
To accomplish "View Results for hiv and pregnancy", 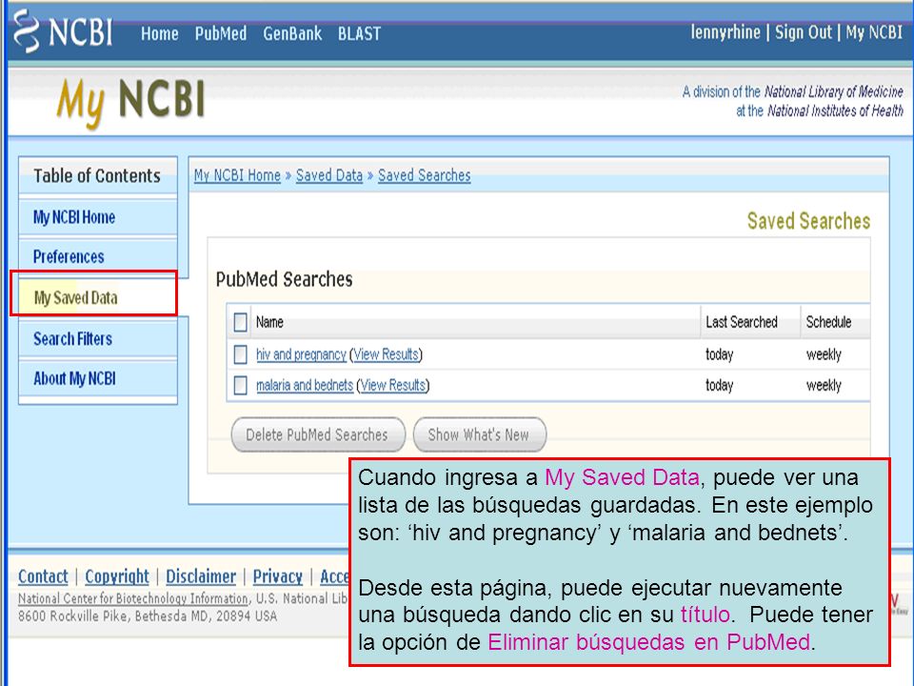I will [386, 354].
